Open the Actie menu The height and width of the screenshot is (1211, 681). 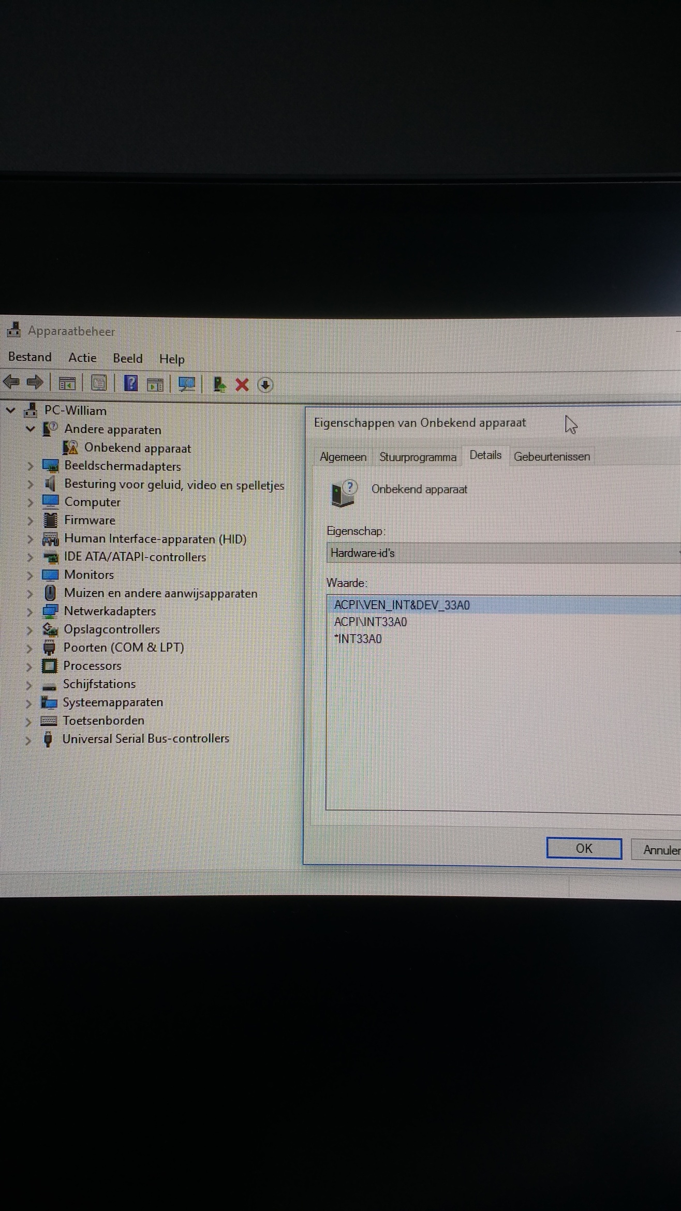pos(82,357)
